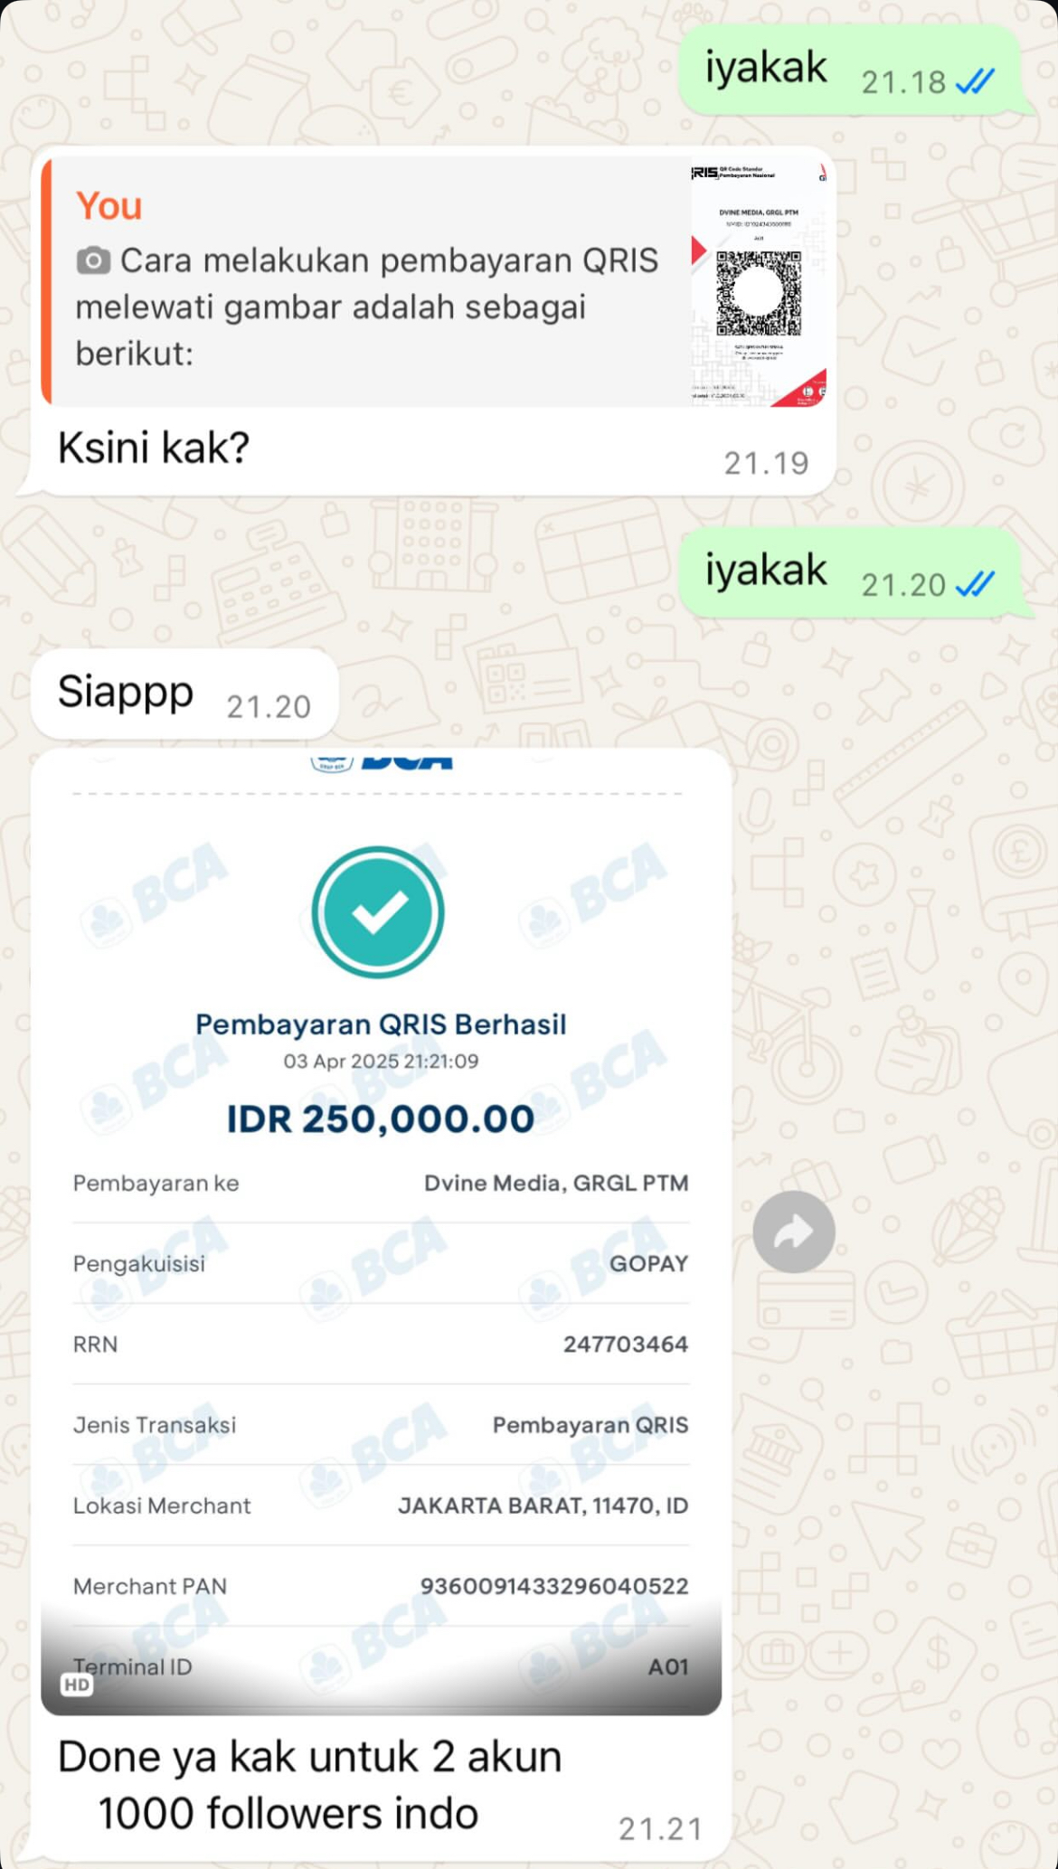Tap 'Pembayaran QRIS Berhasil' heading
Screen dimensions: 1058x1869
coord(381,1024)
